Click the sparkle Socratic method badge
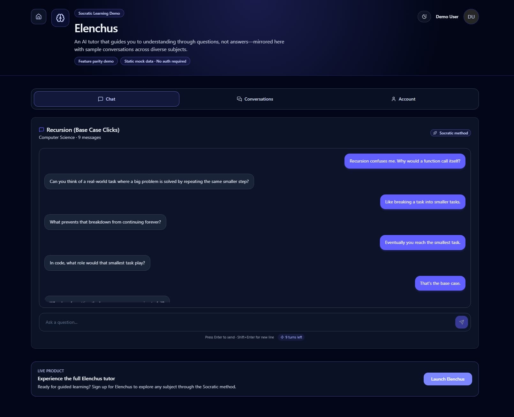The height and width of the screenshot is (417, 514). pyautogui.click(x=450, y=133)
